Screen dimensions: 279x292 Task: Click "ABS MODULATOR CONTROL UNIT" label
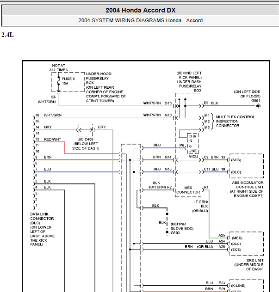(x=248, y=185)
